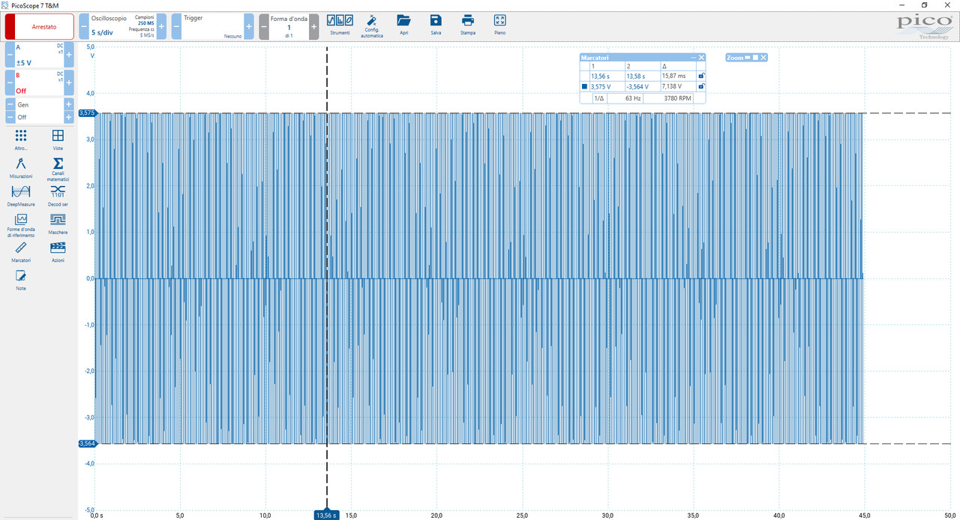This screenshot has width=960, height=520.
Task: Click the Gen row plus button
Action: point(69,105)
